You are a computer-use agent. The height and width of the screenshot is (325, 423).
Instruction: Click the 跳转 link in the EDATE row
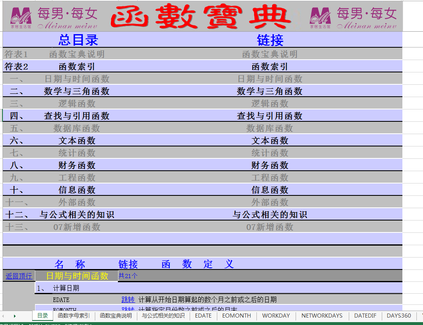coord(128,299)
